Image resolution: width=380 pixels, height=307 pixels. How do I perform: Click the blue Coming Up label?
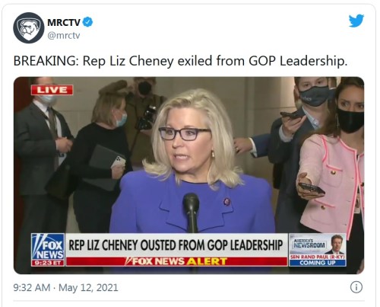point(318,263)
